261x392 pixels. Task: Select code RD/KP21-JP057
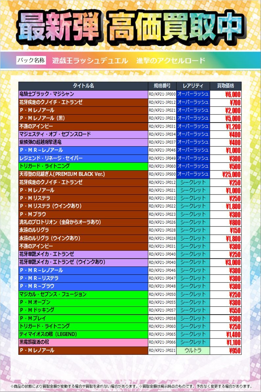[x=162, y=310]
